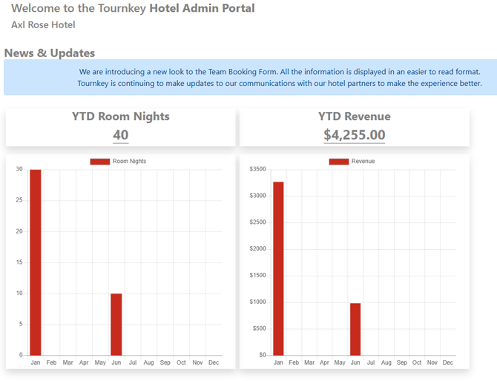Click the January bar in Room Nights chart
The image size is (497, 381).
36,262
